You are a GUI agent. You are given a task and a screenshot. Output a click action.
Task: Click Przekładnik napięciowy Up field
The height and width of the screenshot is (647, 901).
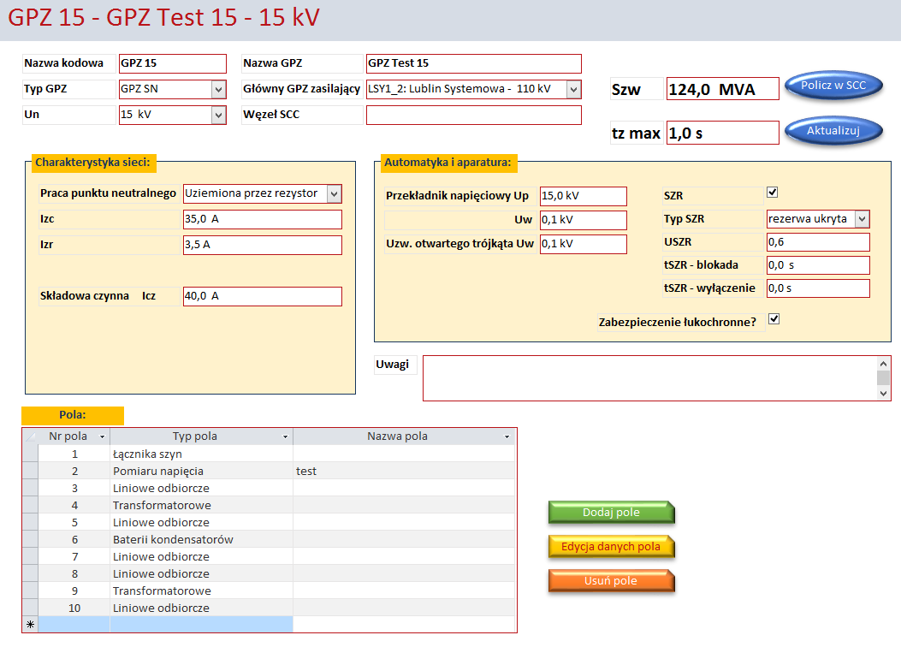pos(584,196)
